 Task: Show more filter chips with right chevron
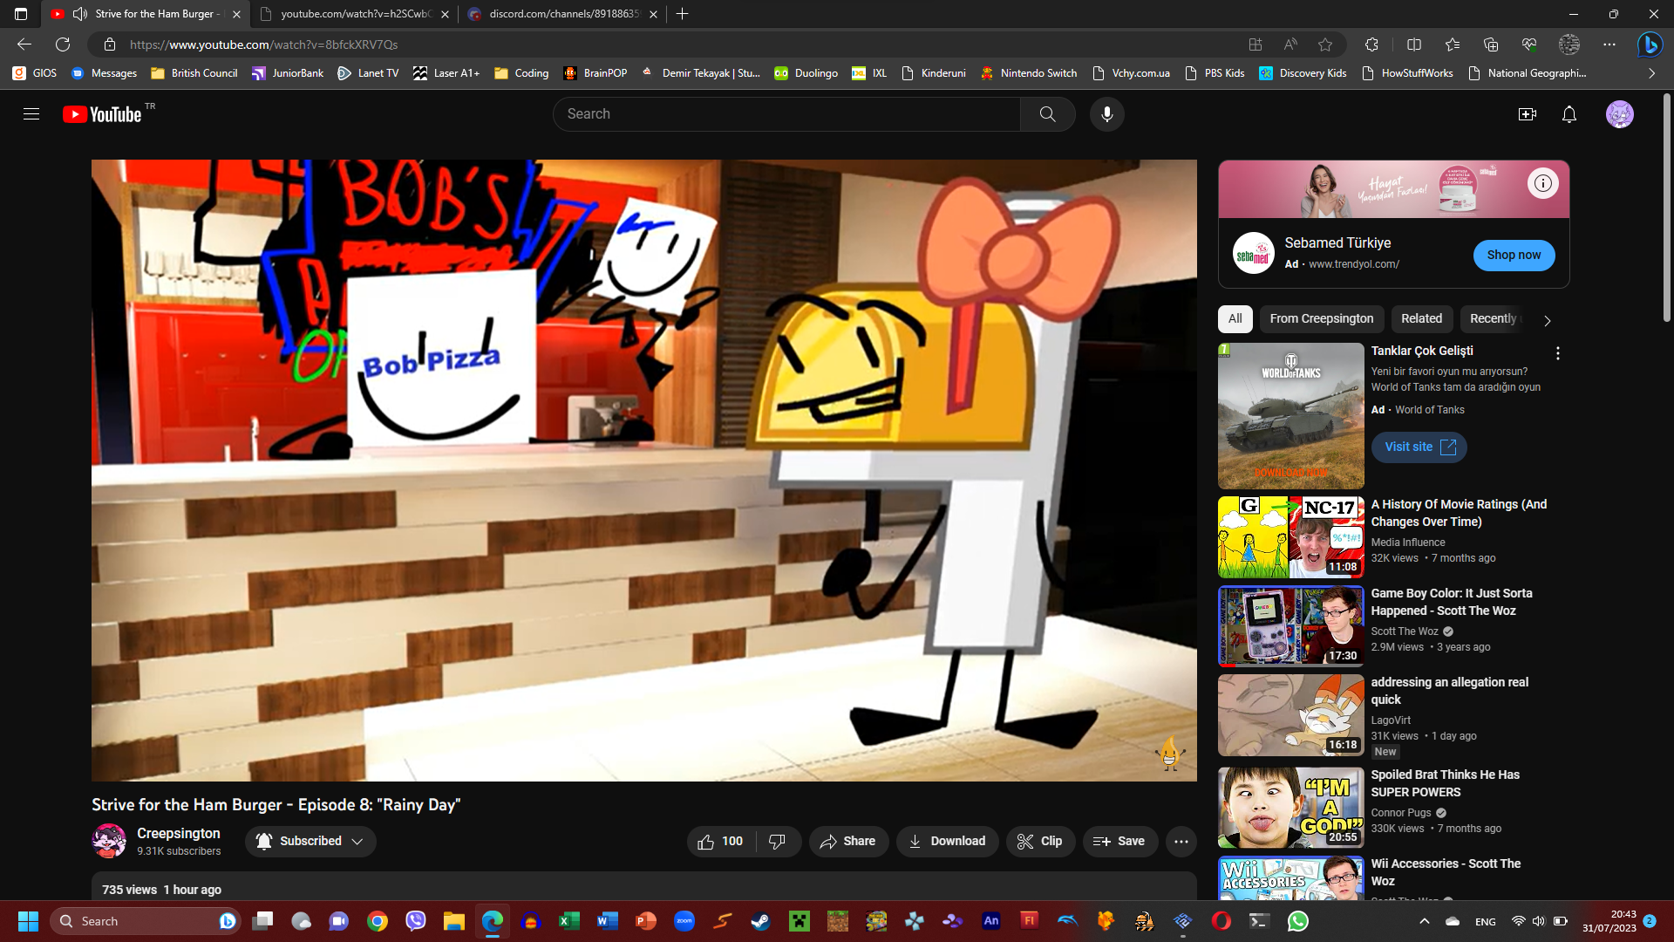pos(1547,320)
